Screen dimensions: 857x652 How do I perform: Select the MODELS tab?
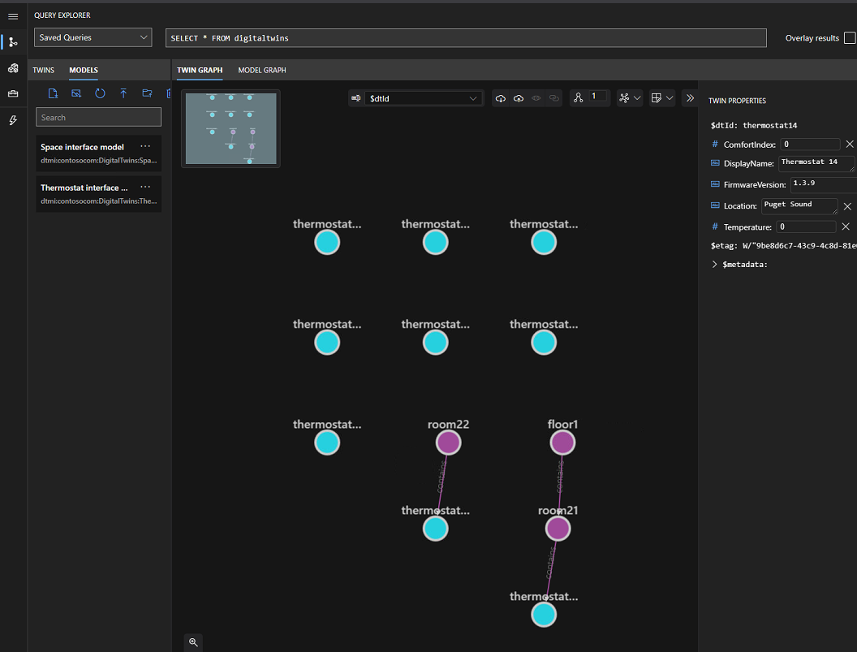point(84,70)
